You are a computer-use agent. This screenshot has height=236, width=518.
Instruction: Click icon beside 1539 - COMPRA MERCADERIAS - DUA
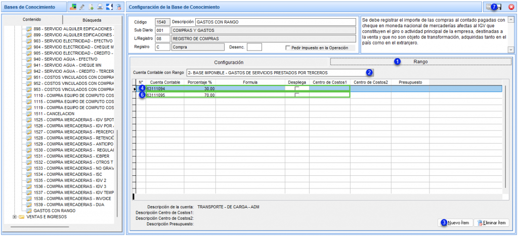[29, 205]
